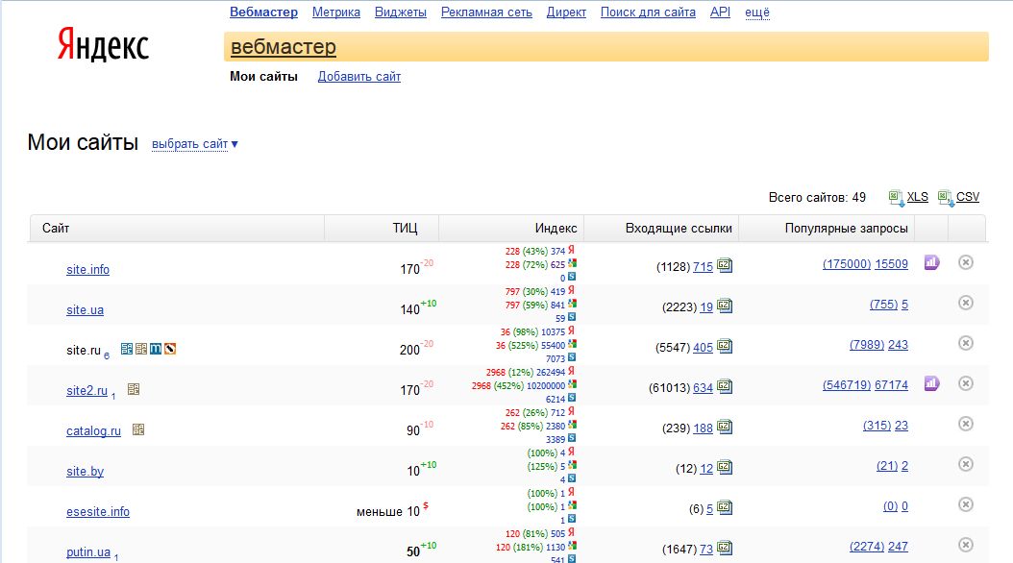This screenshot has width=1013, height=563.
Task: Download GZ links archive in esesite.info row
Action: (x=725, y=507)
